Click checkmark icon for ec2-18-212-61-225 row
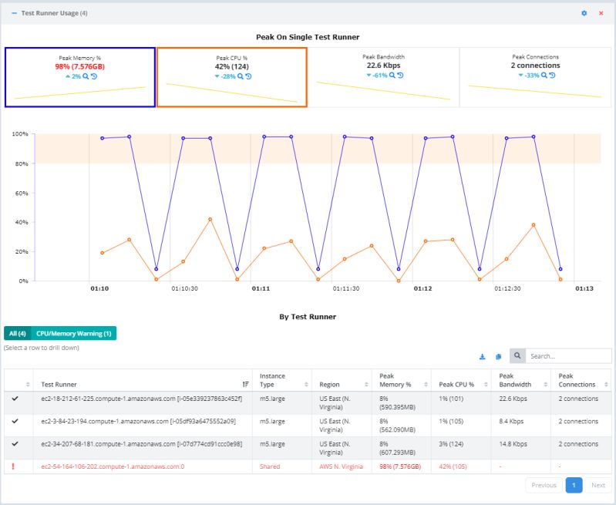This screenshot has height=505, width=616. (15, 399)
